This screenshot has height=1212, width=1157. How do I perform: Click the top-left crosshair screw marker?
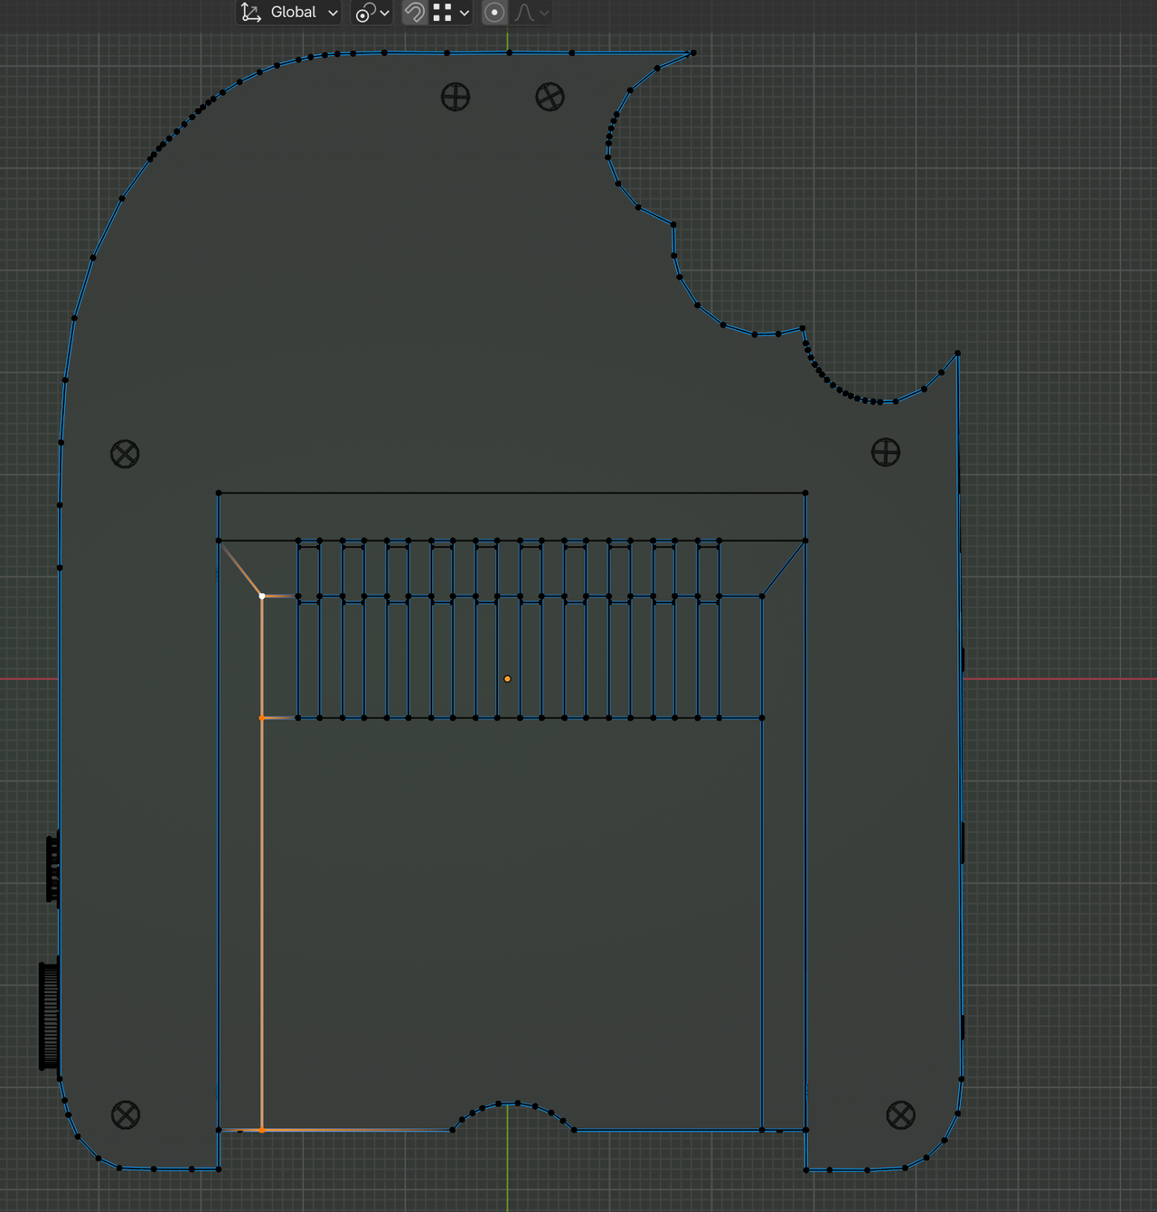point(455,97)
